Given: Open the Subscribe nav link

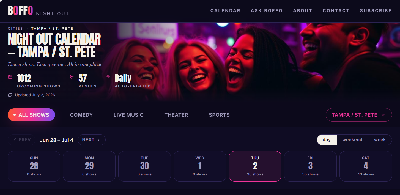Looking at the screenshot, I should (x=376, y=11).
